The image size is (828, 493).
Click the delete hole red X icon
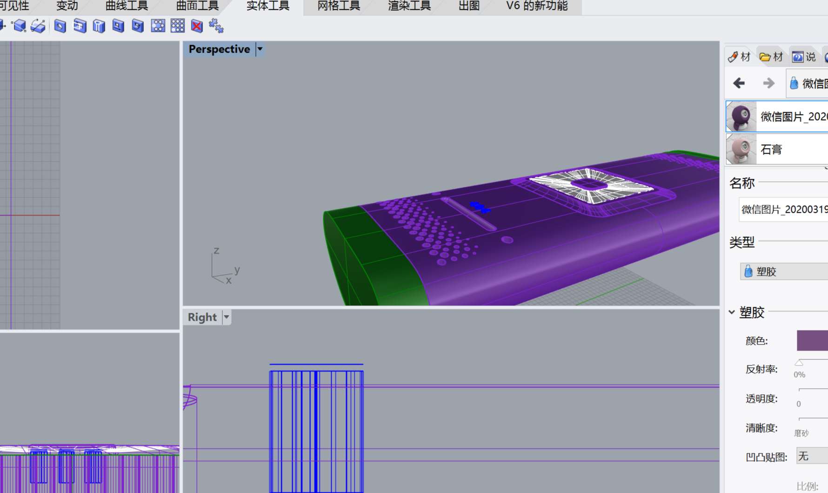(x=197, y=26)
